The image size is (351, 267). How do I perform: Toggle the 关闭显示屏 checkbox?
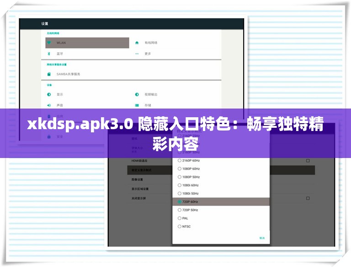tap(308, 198)
